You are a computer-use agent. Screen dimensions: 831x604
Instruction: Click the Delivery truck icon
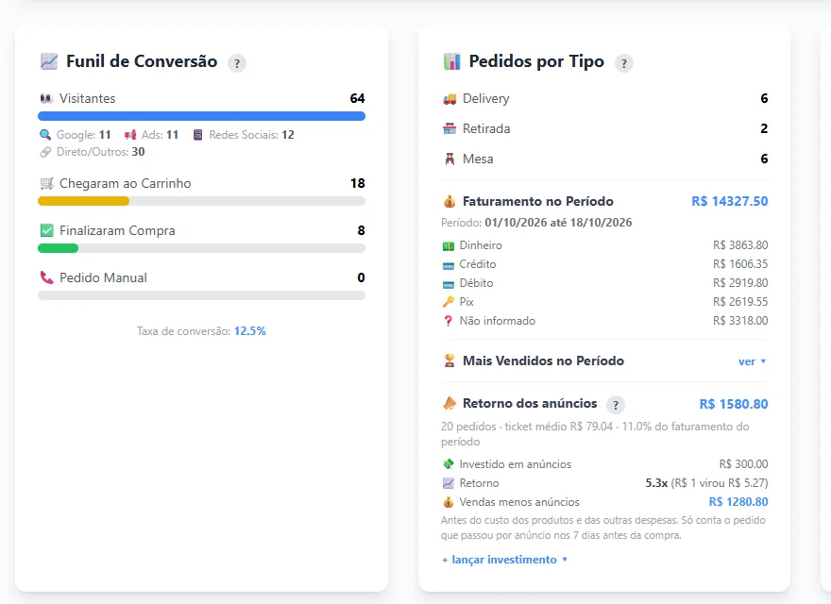click(x=449, y=98)
